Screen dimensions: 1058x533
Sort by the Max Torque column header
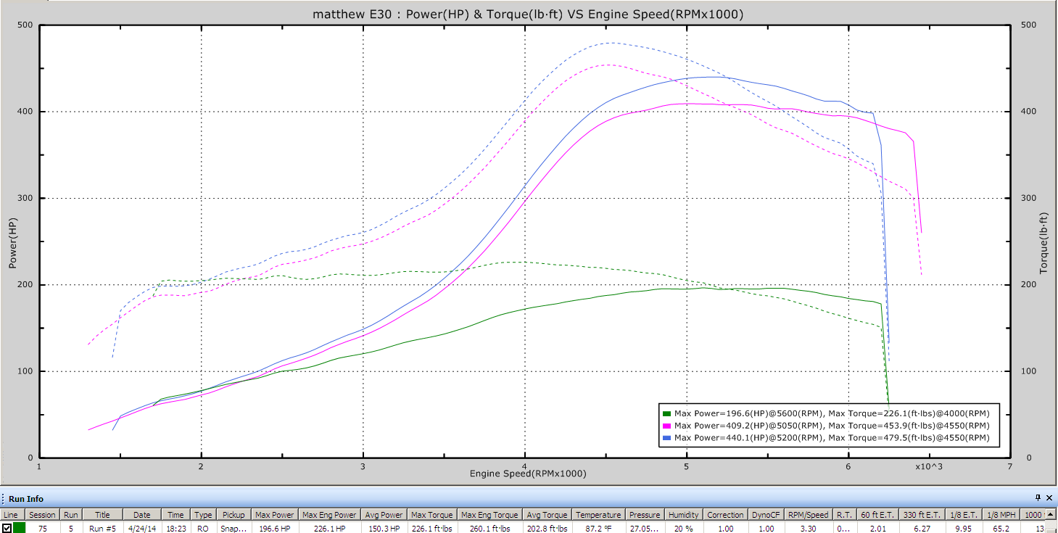(x=431, y=515)
